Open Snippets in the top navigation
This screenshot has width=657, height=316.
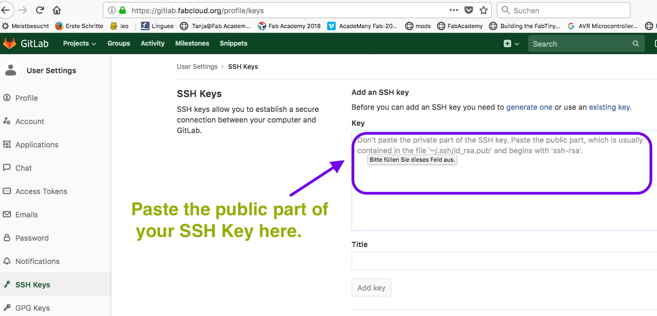coord(233,43)
